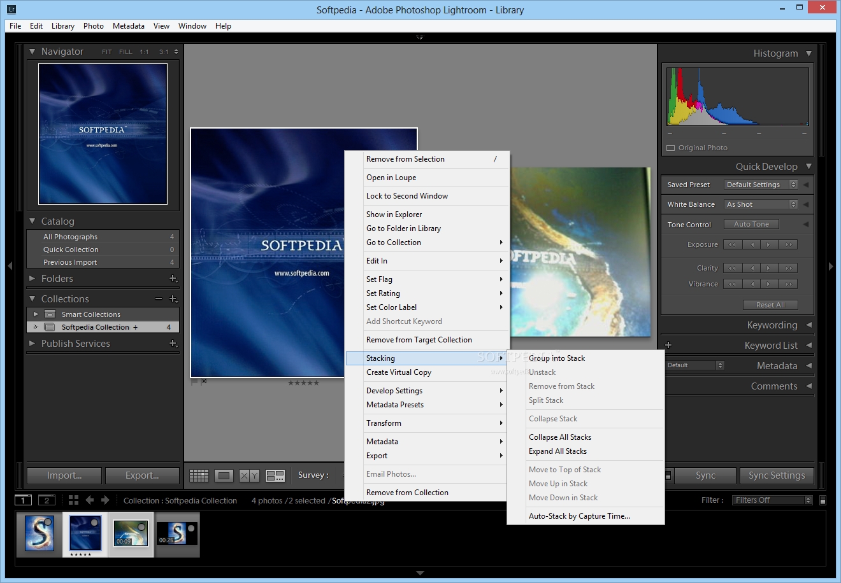Viewport: 841px width, 583px height.
Task: Click the Import button
Action: tap(64, 475)
